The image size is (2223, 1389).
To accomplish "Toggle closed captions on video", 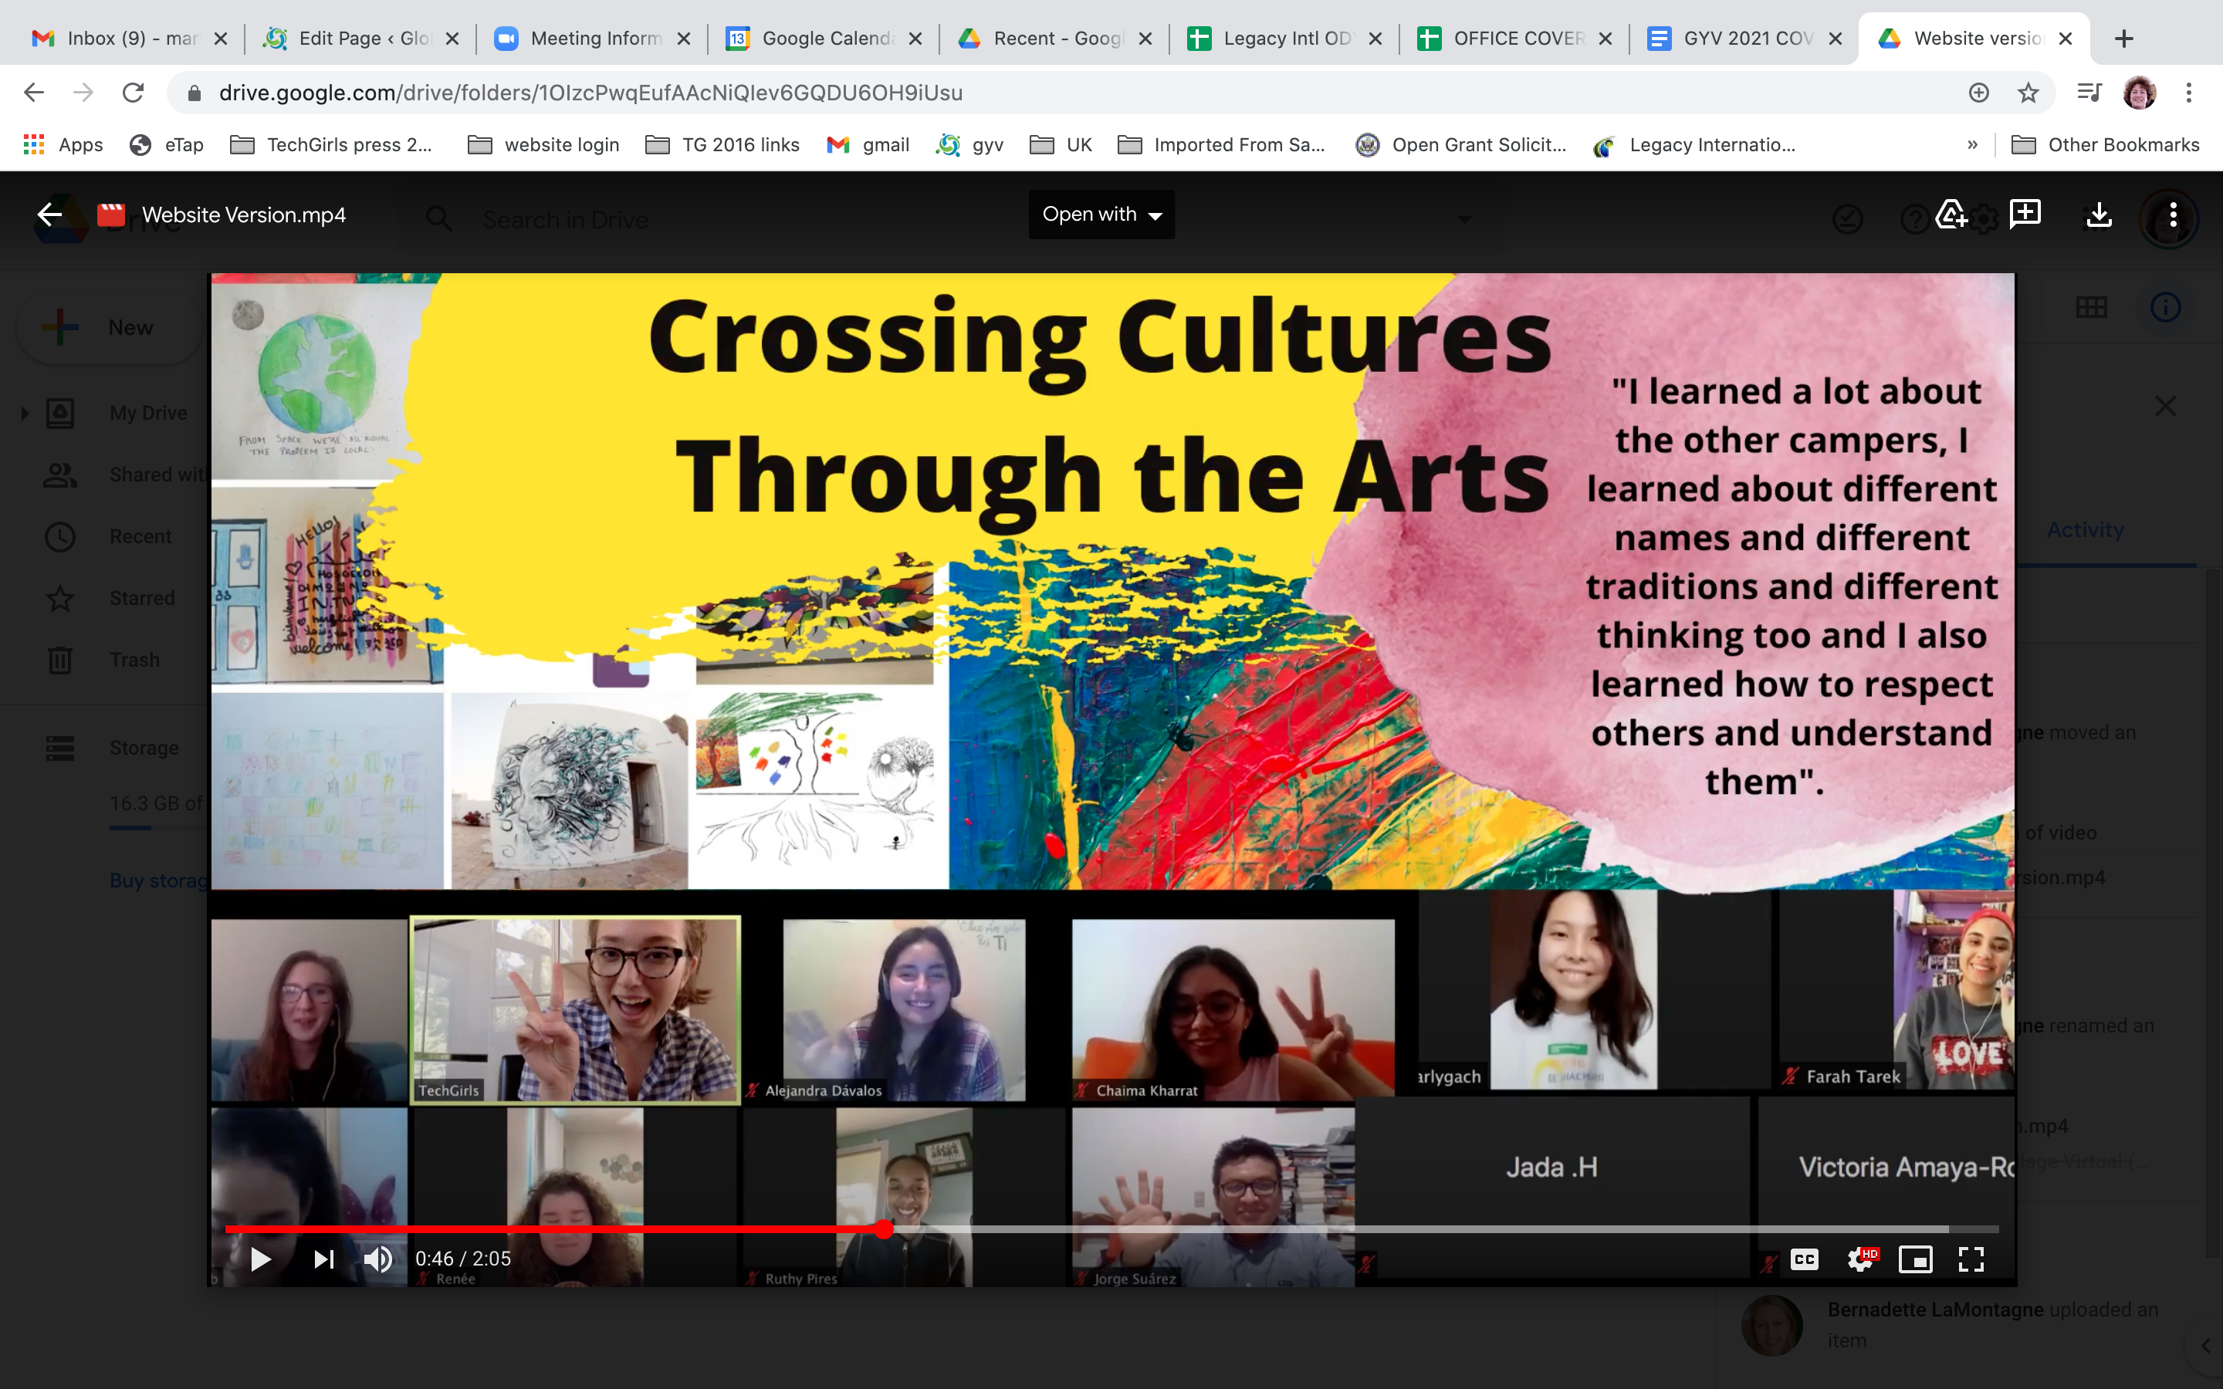I will click(1804, 1259).
